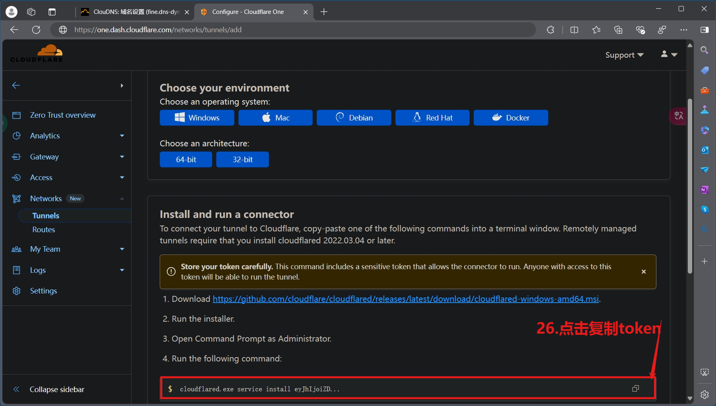This screenshot has height=406, width=716.
Task: Expand the account switcher arrow in sidebar
Action: click(x=122, y=85)
